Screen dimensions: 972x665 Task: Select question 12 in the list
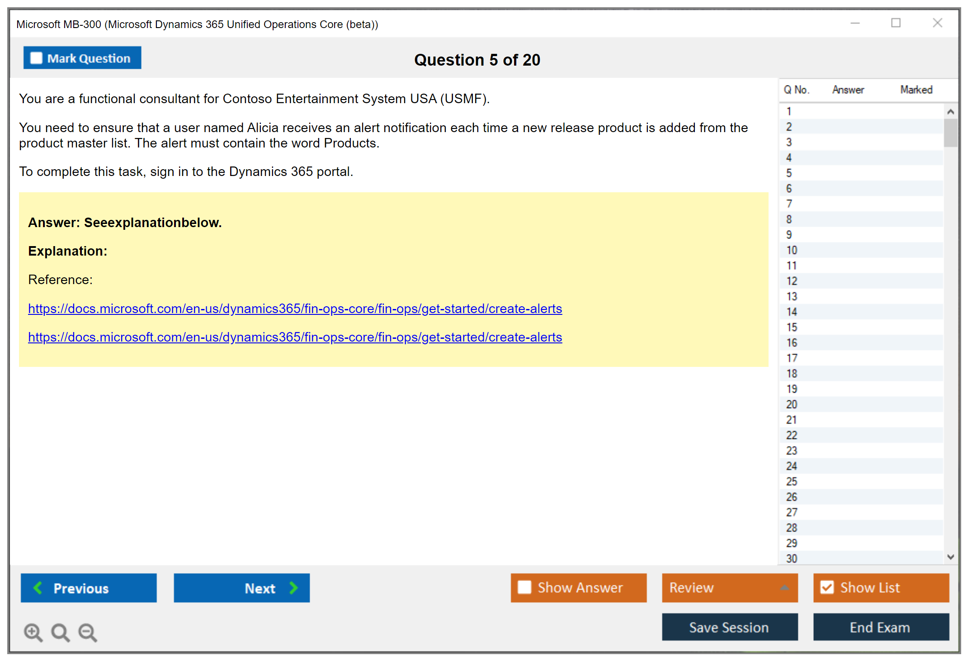(x=792, y=281)
